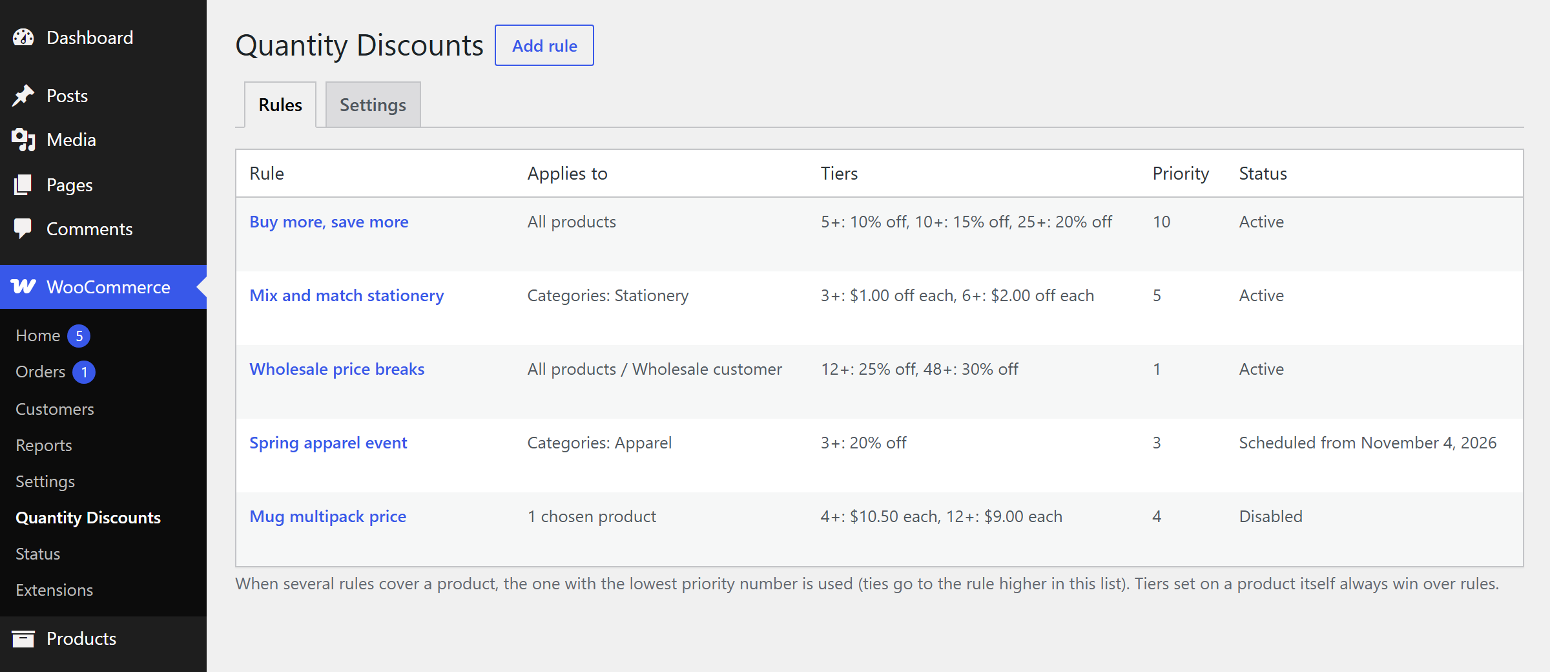1550x672 pixels.
Task: Open the Extensions submenu item
Action: 54,590
